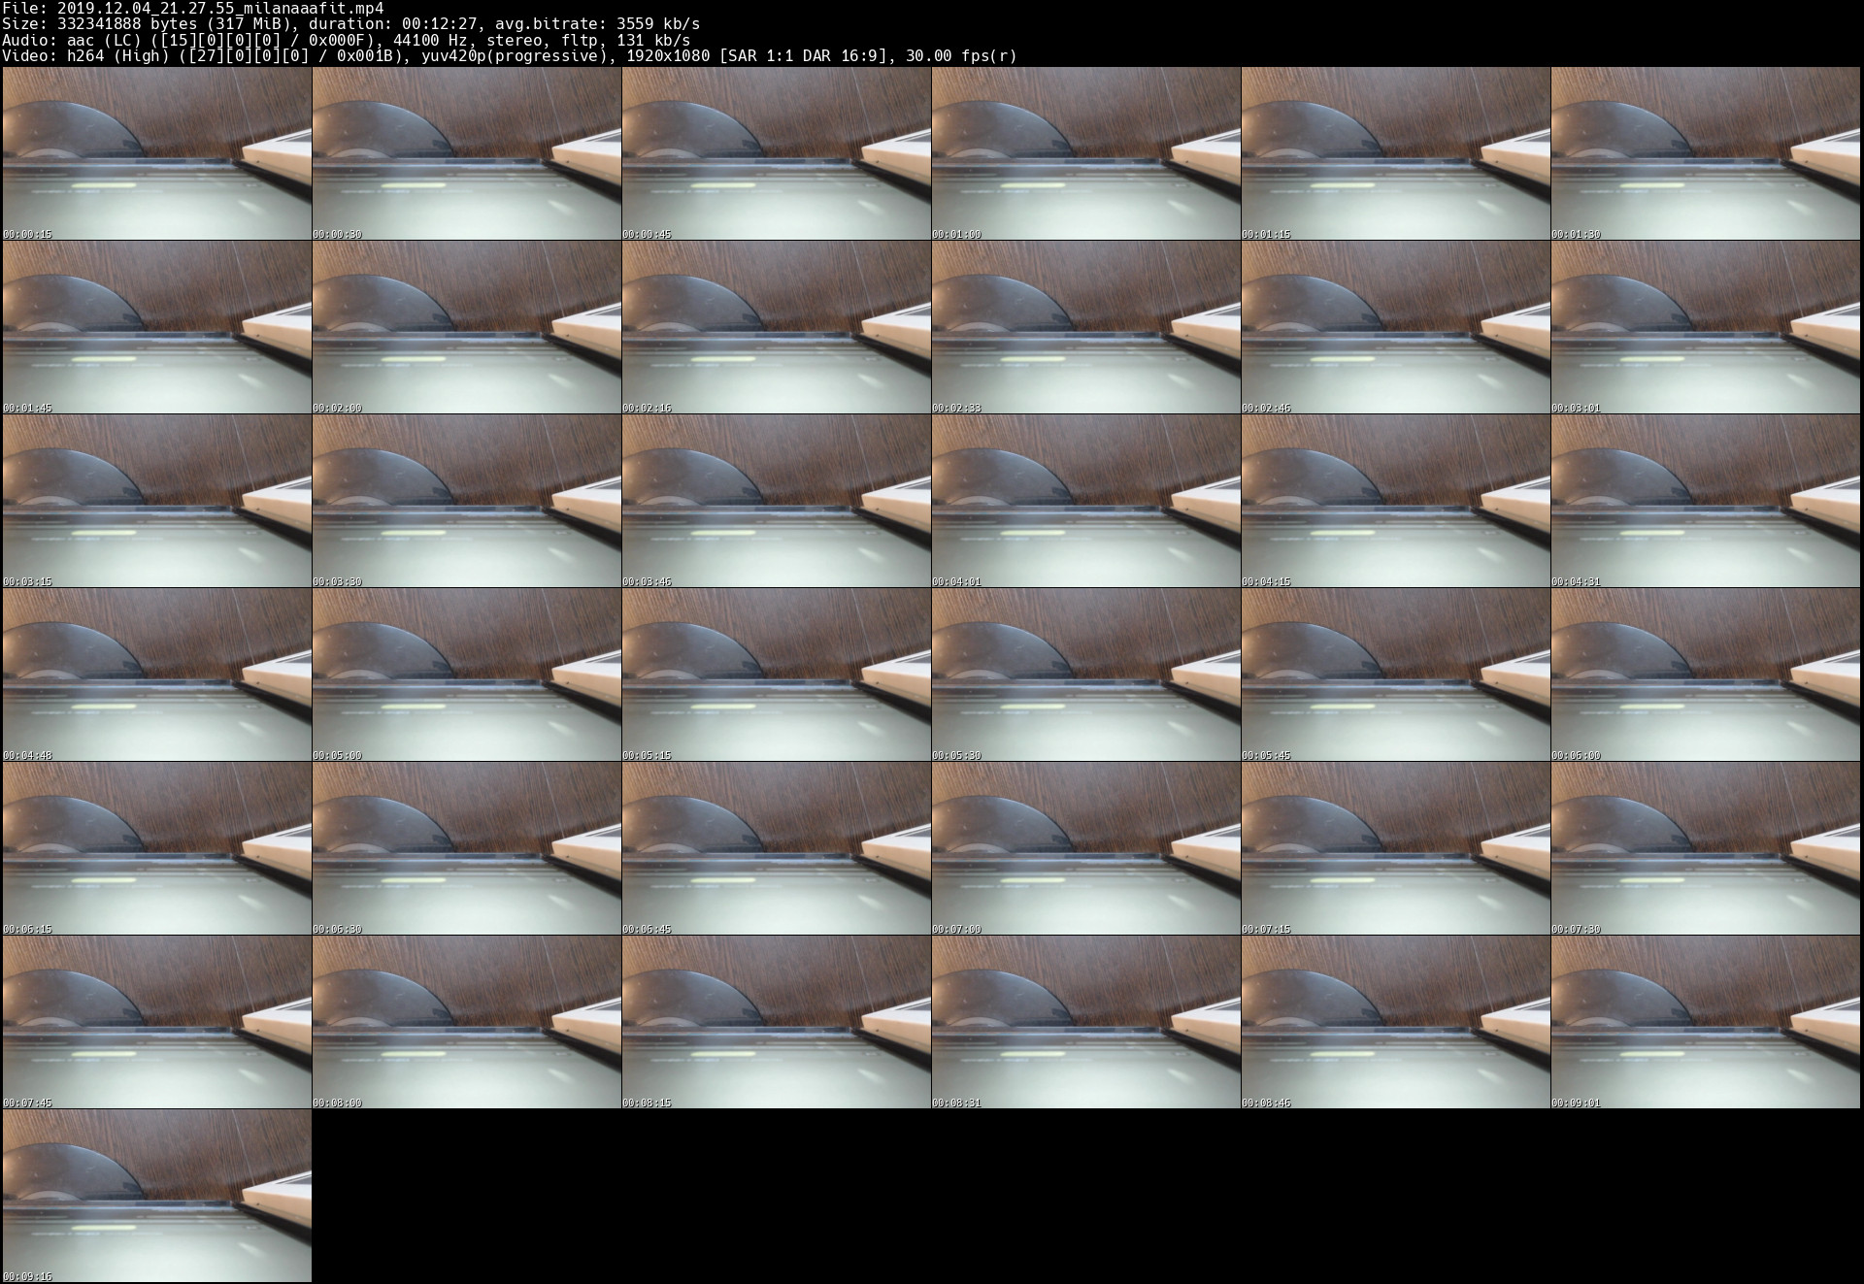This screenshot has height=1284, width=1864.
Task: Pick the thumbnail labeled 00:01:15
Action: point(1396,153)
